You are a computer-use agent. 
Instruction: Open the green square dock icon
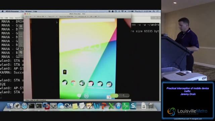click(126, 106)
